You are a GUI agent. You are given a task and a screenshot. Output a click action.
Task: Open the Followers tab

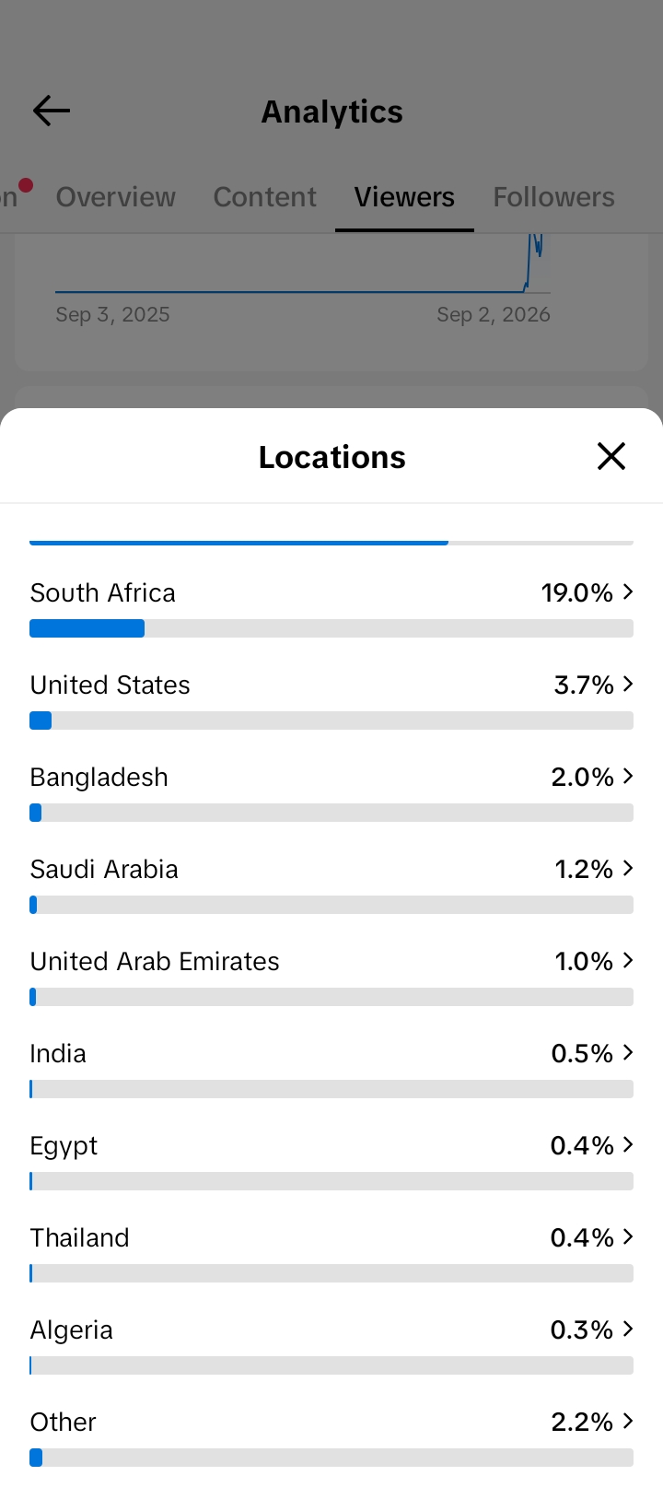(553, 197)
